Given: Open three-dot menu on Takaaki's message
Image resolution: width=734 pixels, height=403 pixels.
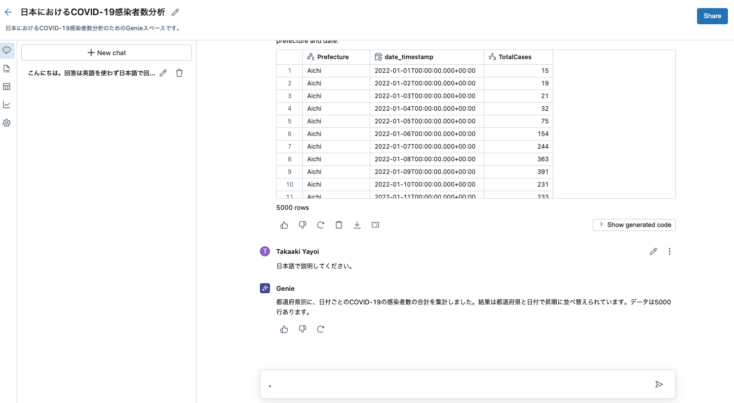Looking at the screenshot, I should [669, 251].
